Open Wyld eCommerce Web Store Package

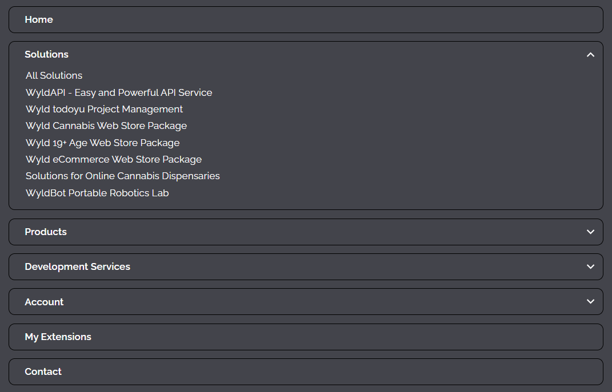pyautogui.click(x=113, y=159)
